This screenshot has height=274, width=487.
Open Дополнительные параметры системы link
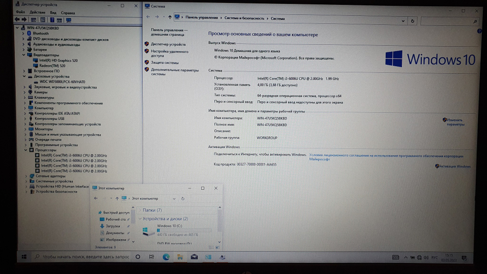click(x=174, y=72)
